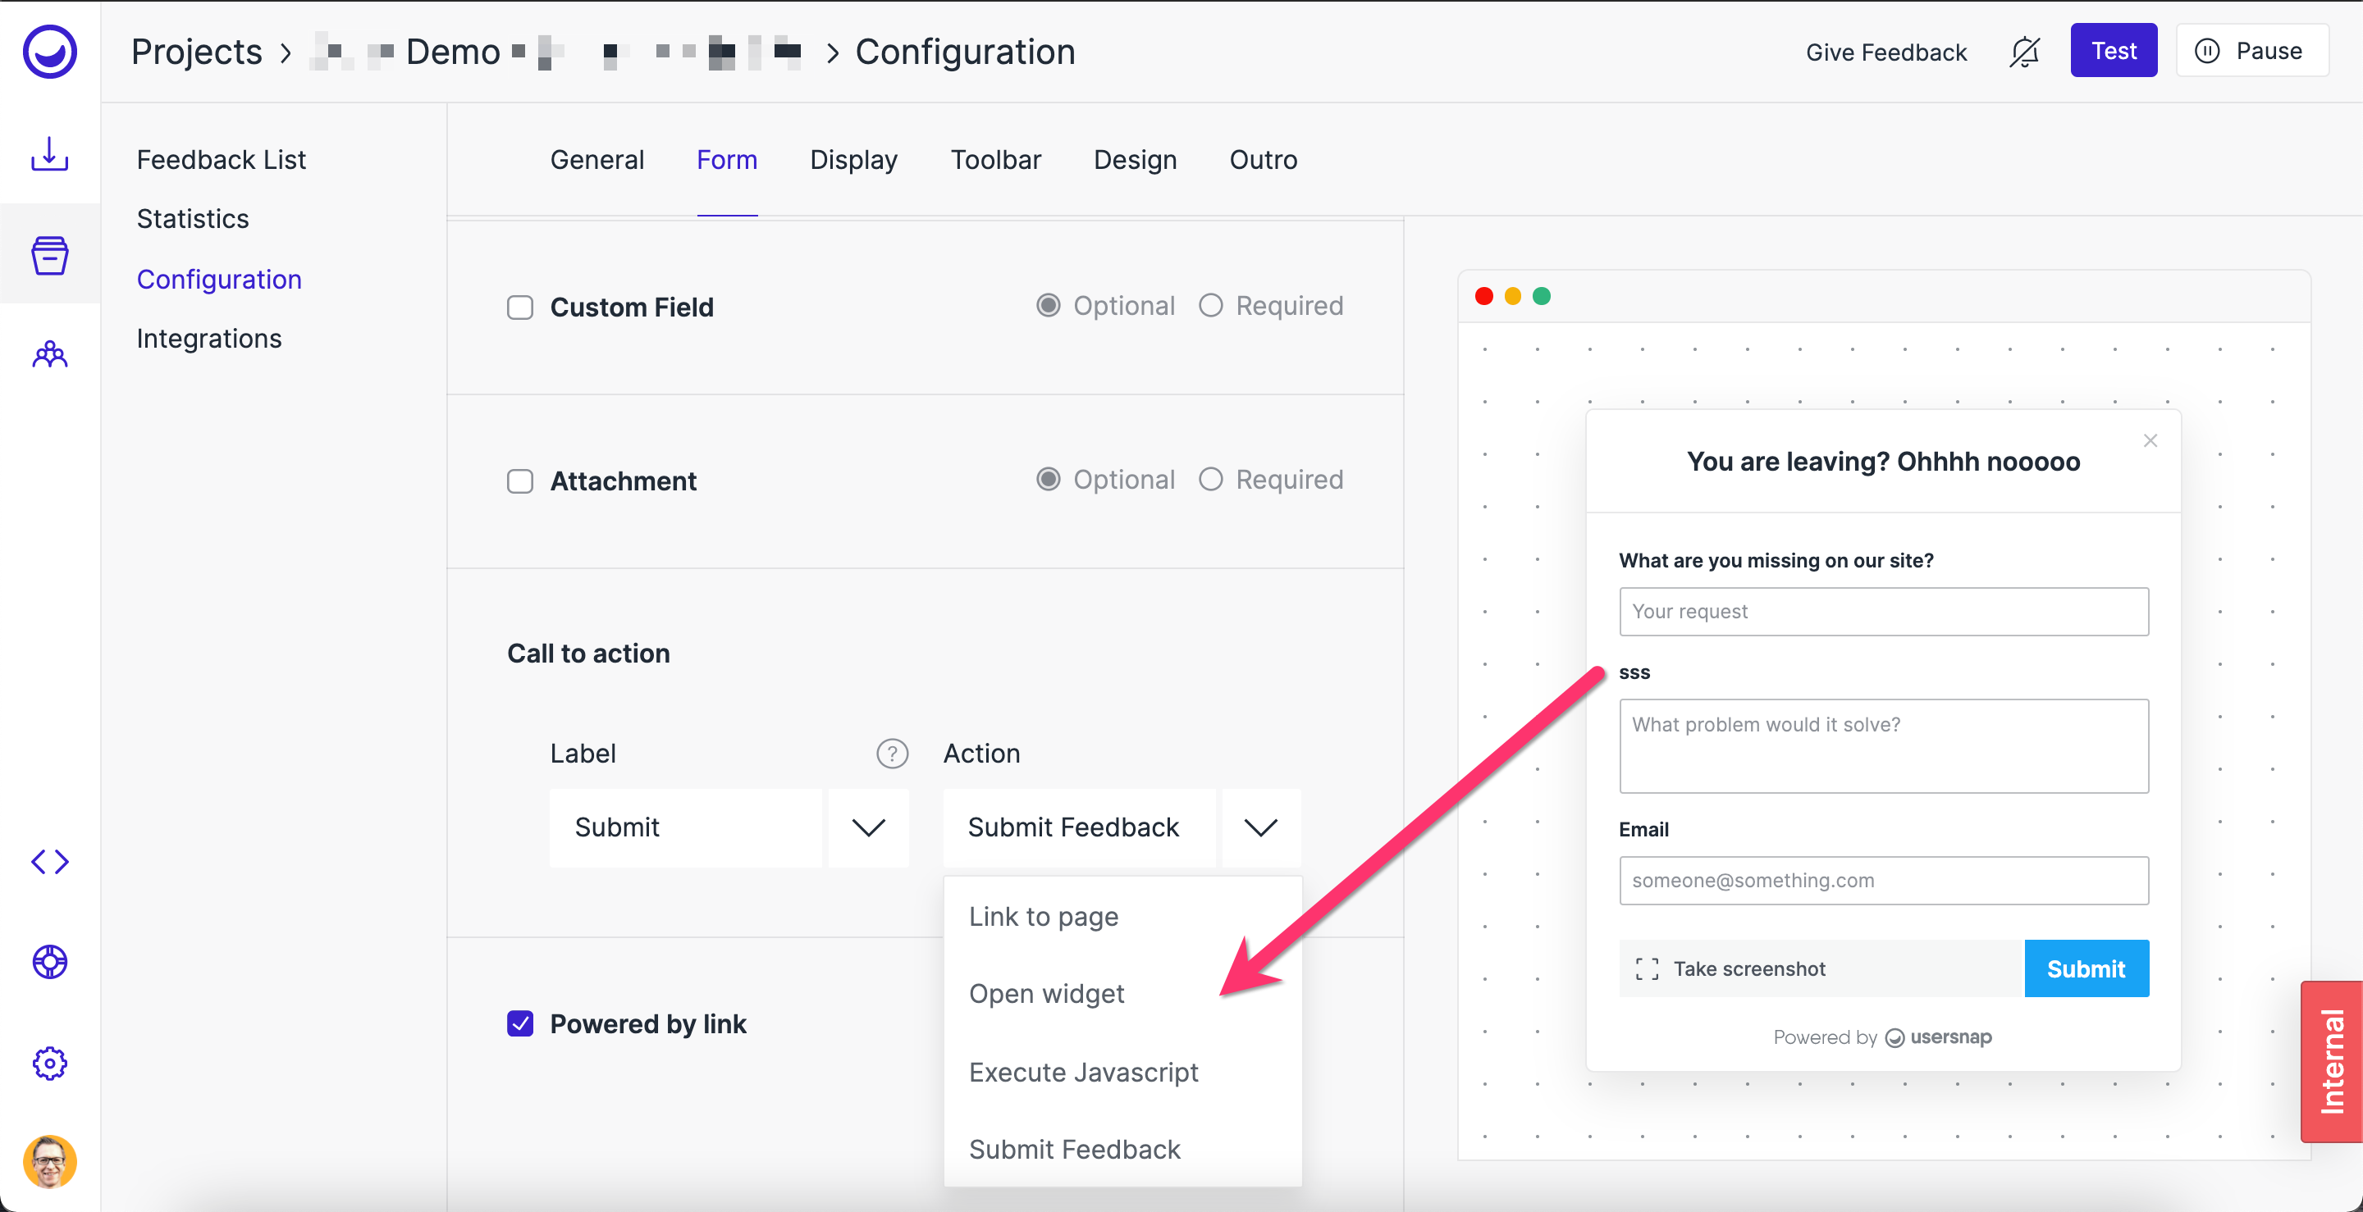This screenshot has width=2363, height=1212.
Task: Select Required for Attachment
Action: coord(1210,480)
